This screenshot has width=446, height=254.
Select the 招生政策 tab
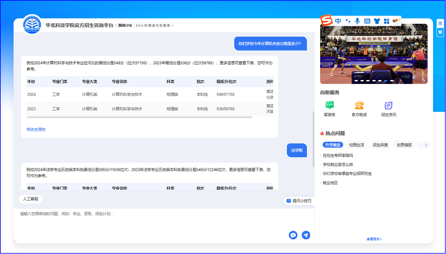click(380, 145)
